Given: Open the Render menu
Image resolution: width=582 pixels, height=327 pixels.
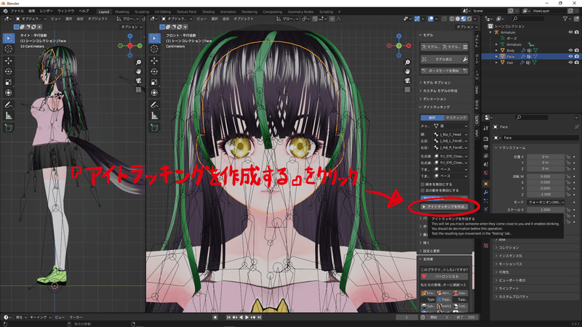Looking at the screenshot, I should click(x=46, y=11).
